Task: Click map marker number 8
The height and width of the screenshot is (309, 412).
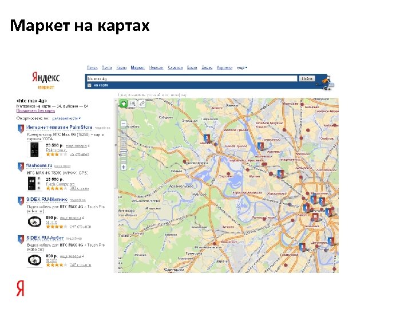Action: pyautogui.click(x=303, y=247)
